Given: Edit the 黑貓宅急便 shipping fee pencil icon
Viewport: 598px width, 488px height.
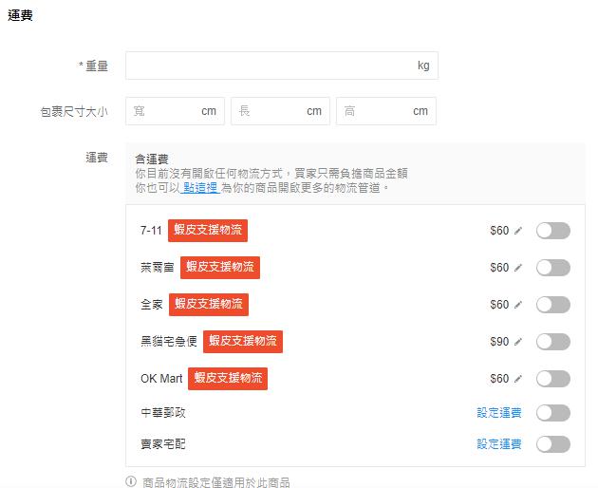Looking at the screenshot, I should coord(518,342).
